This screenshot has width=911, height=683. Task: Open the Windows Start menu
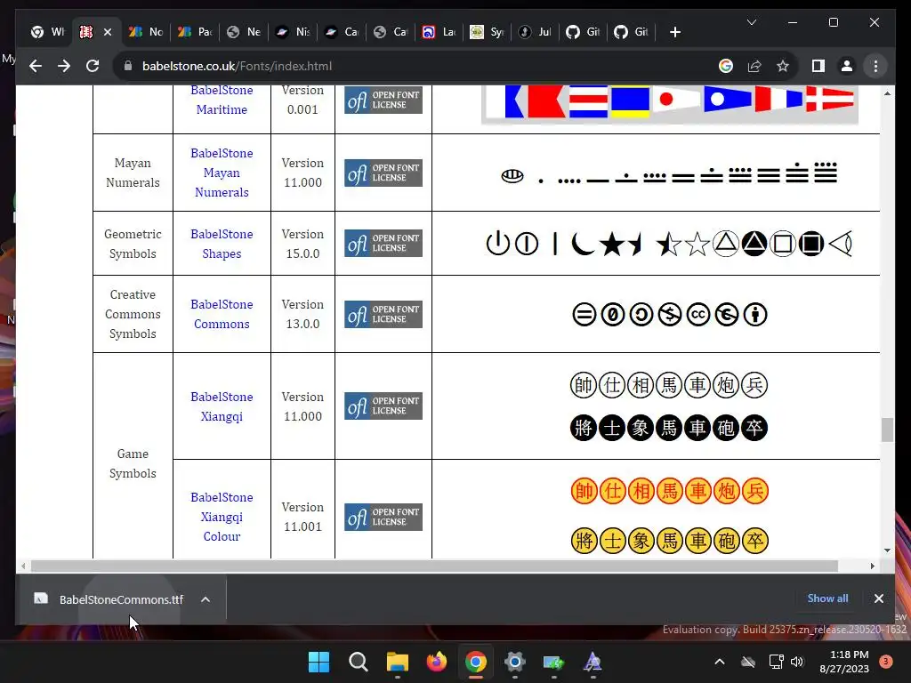tap(318, 662)
